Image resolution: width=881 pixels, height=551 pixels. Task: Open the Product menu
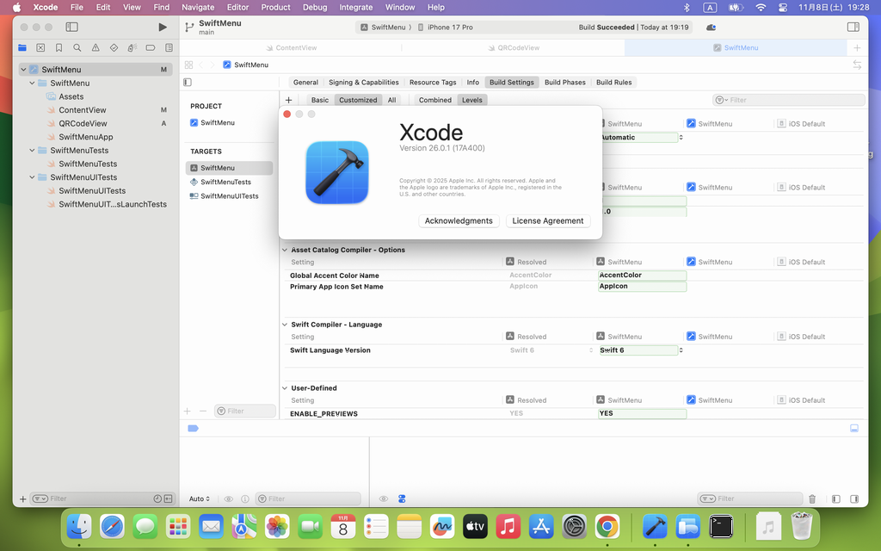275,7
